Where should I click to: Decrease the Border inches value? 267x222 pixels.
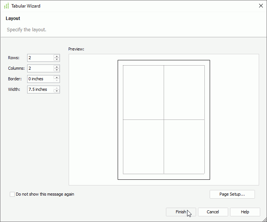tap(57, 80)
